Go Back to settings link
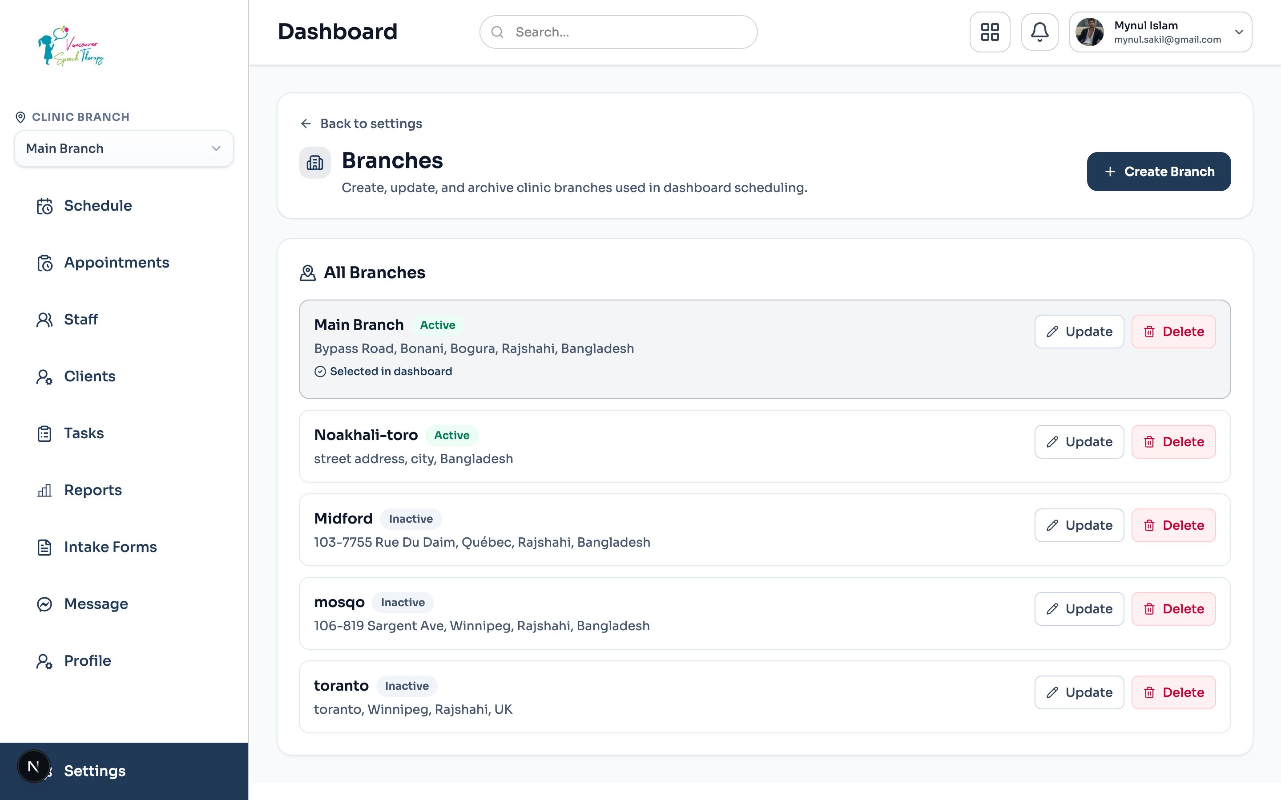Image resolution: width=1281 pixels, height=800 pixels. tap(361, 123)
